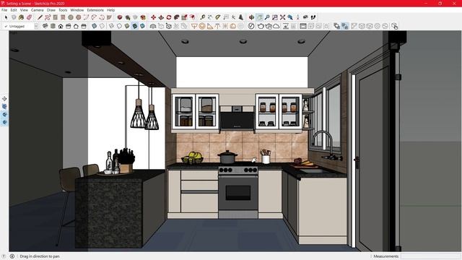Select the Walk footprints tool
This screenshot has width=462, height=260.
tap(313, 17)
